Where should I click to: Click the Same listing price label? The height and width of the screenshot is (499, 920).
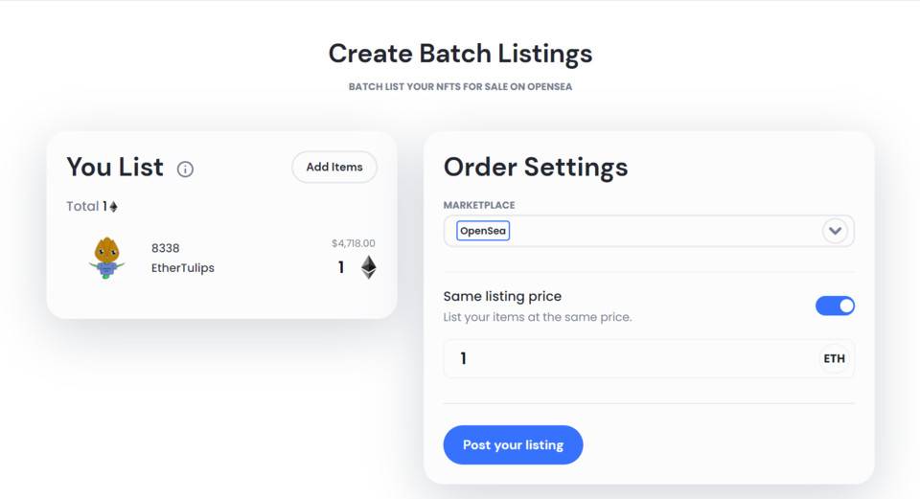click(502, 297)
